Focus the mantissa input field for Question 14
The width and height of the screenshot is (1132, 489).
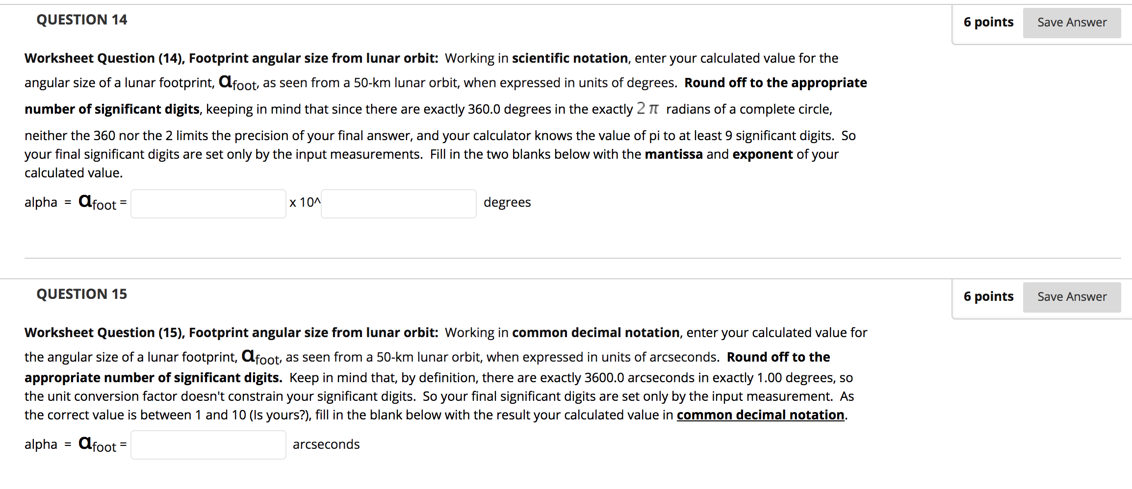click(x=208, y=203)
